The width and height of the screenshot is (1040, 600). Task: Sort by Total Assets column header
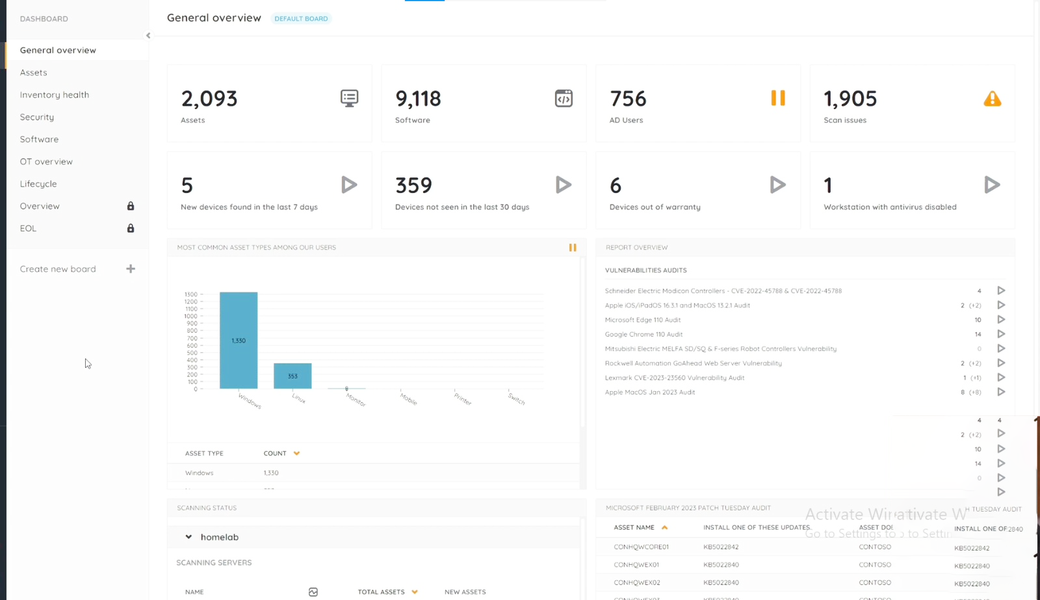pyautogui.click(x=381, y=592)
